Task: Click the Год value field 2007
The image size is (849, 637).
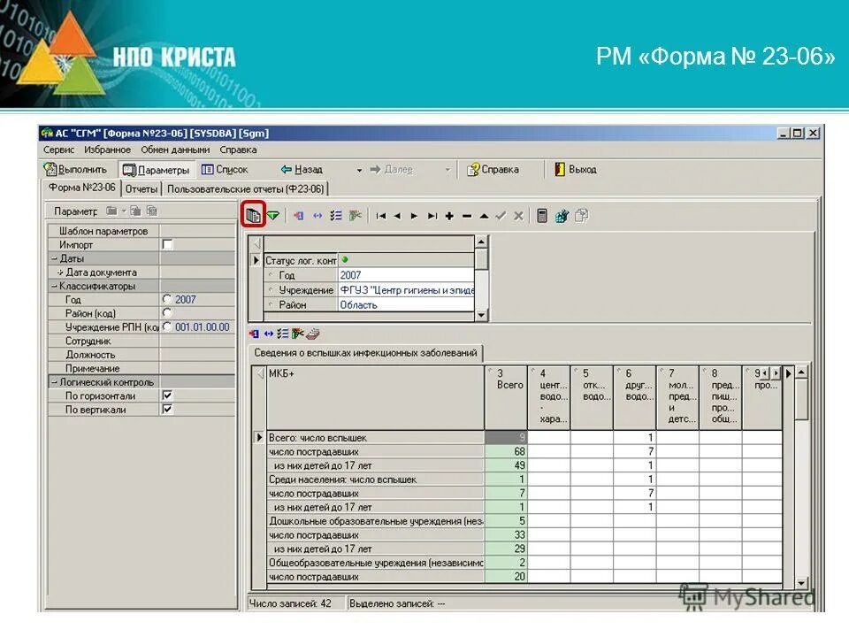Action: click(x=406, y=275)
